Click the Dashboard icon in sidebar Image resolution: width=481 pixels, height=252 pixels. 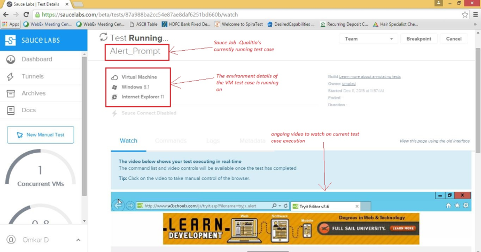click(11, 59)
